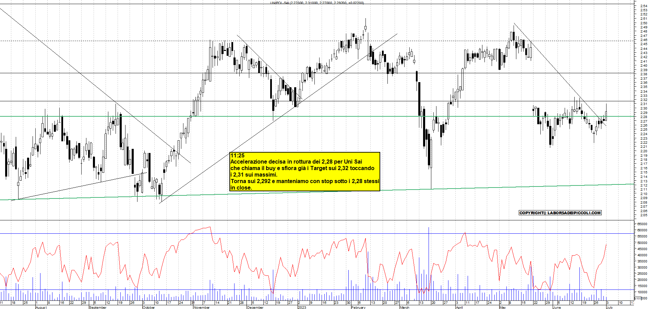Click the 2.50 price label on right axis

[644, 23]
